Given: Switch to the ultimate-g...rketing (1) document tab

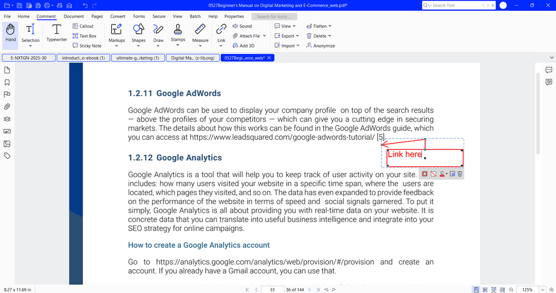Looking at the screenshot, I should coord(138,58).
